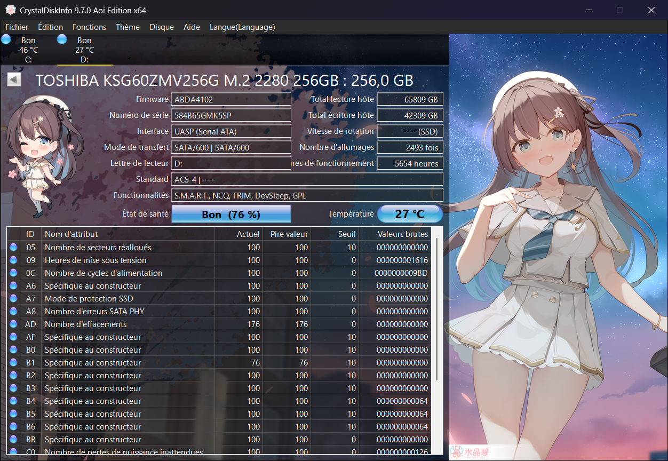The width and height of the screenshot is (668, 461).
Task: Click the status orb for attribute B6
Action: coord(13,427)
